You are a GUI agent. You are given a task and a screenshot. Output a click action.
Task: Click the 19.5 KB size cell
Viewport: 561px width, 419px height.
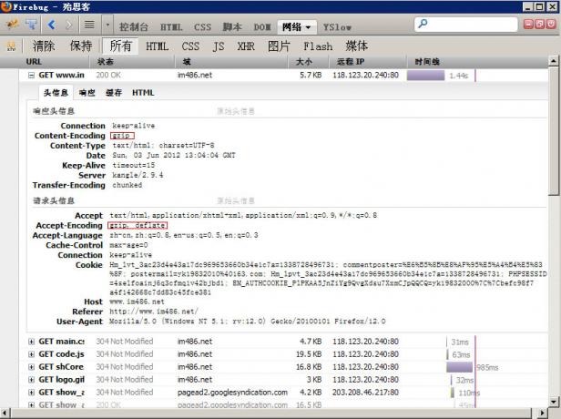click(309, 354)
